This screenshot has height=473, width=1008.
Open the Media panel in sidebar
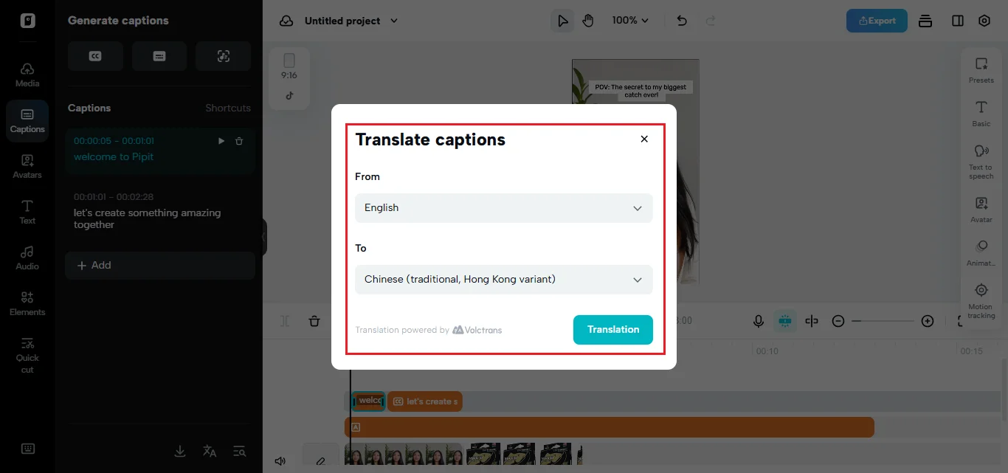27,75
